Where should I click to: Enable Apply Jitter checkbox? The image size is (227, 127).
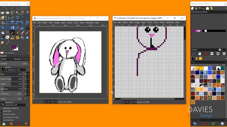click(x=1, y=111)
